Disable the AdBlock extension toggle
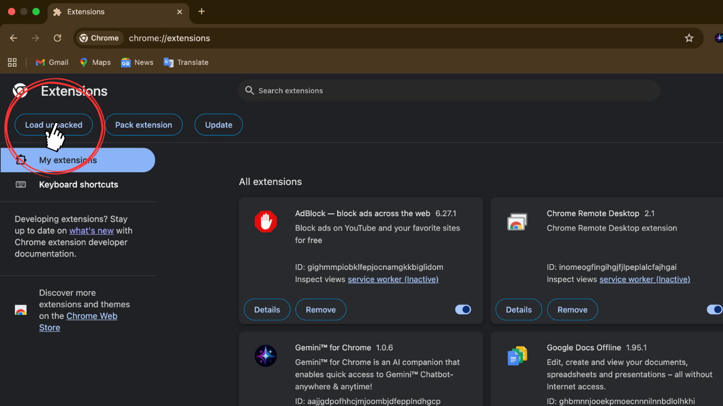Image resolution: width=723 pixels, height=406 pixels. 463,309
